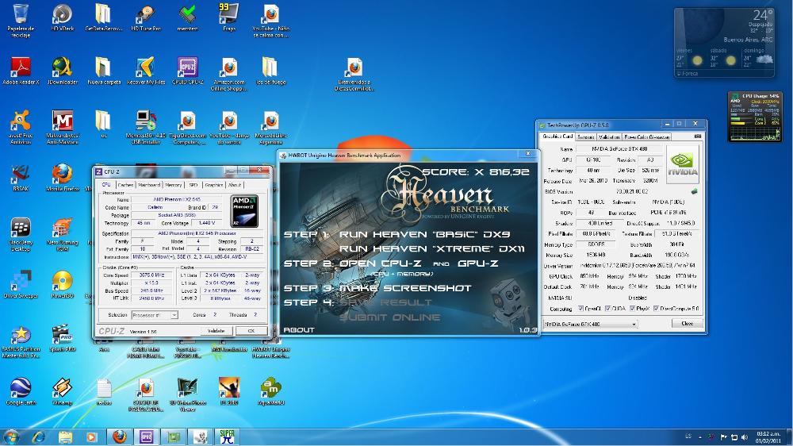Click Run Heaven "Basic" DX9
793x446 pixels.
point(424,234)
